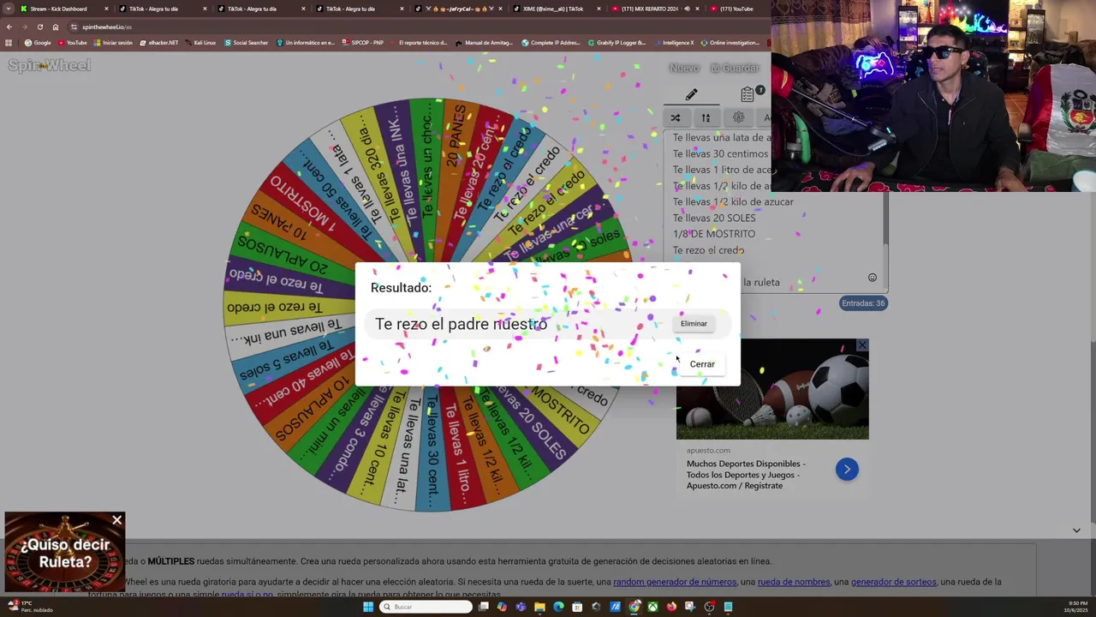Open the Chrome tab search dropdown
1096x617 pixels.
tap(8, 9)
